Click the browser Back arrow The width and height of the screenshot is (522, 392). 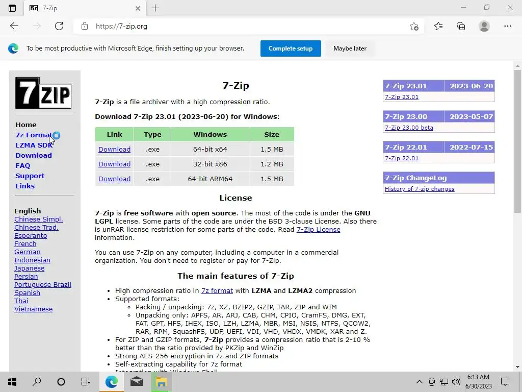(x=14, y=26)
